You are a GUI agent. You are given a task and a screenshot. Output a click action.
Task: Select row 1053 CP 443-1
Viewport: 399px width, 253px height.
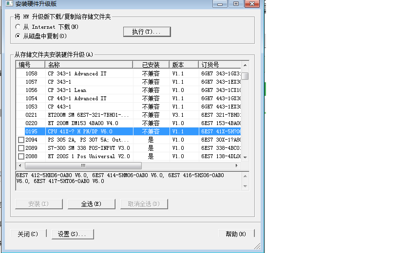point(129,107)
